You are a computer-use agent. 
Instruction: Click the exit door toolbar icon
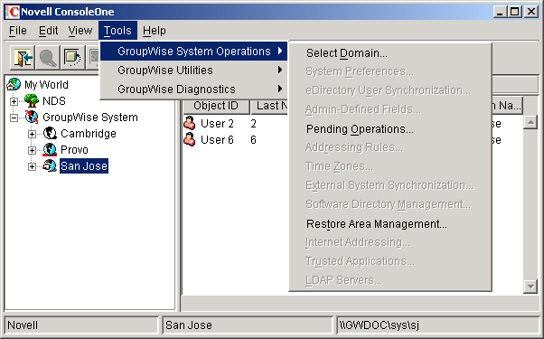[23, 57]
